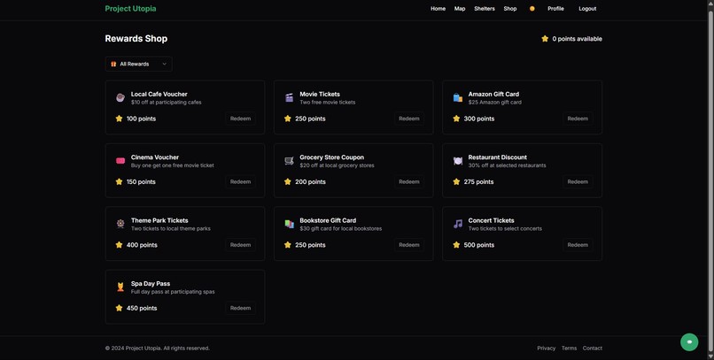Click the shopping cart icon for Grocery Store Coupon
Image resolution: width=714 pixels, height=360 pixels.
coord(289,161)
